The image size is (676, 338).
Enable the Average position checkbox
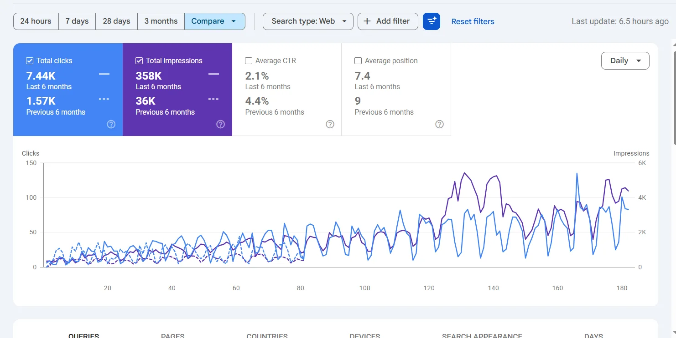pyautogui.click(x=358, y=61)
